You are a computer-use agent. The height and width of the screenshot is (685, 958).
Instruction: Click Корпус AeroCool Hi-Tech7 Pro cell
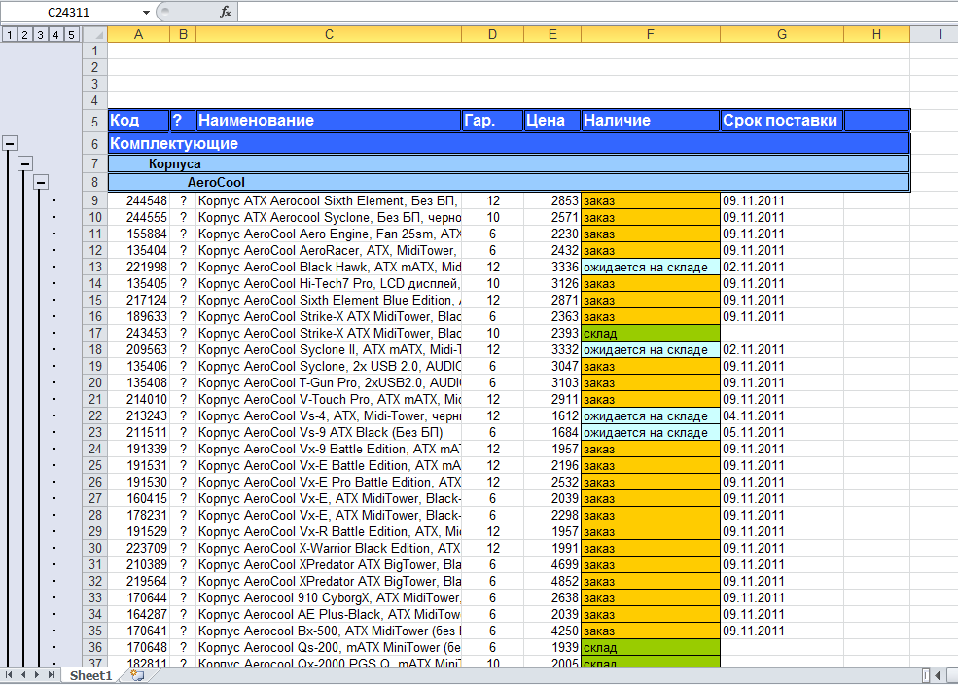pos(329,283)
